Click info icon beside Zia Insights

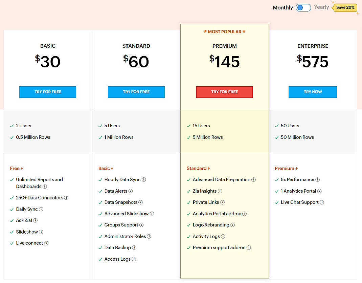click(221, 191)
